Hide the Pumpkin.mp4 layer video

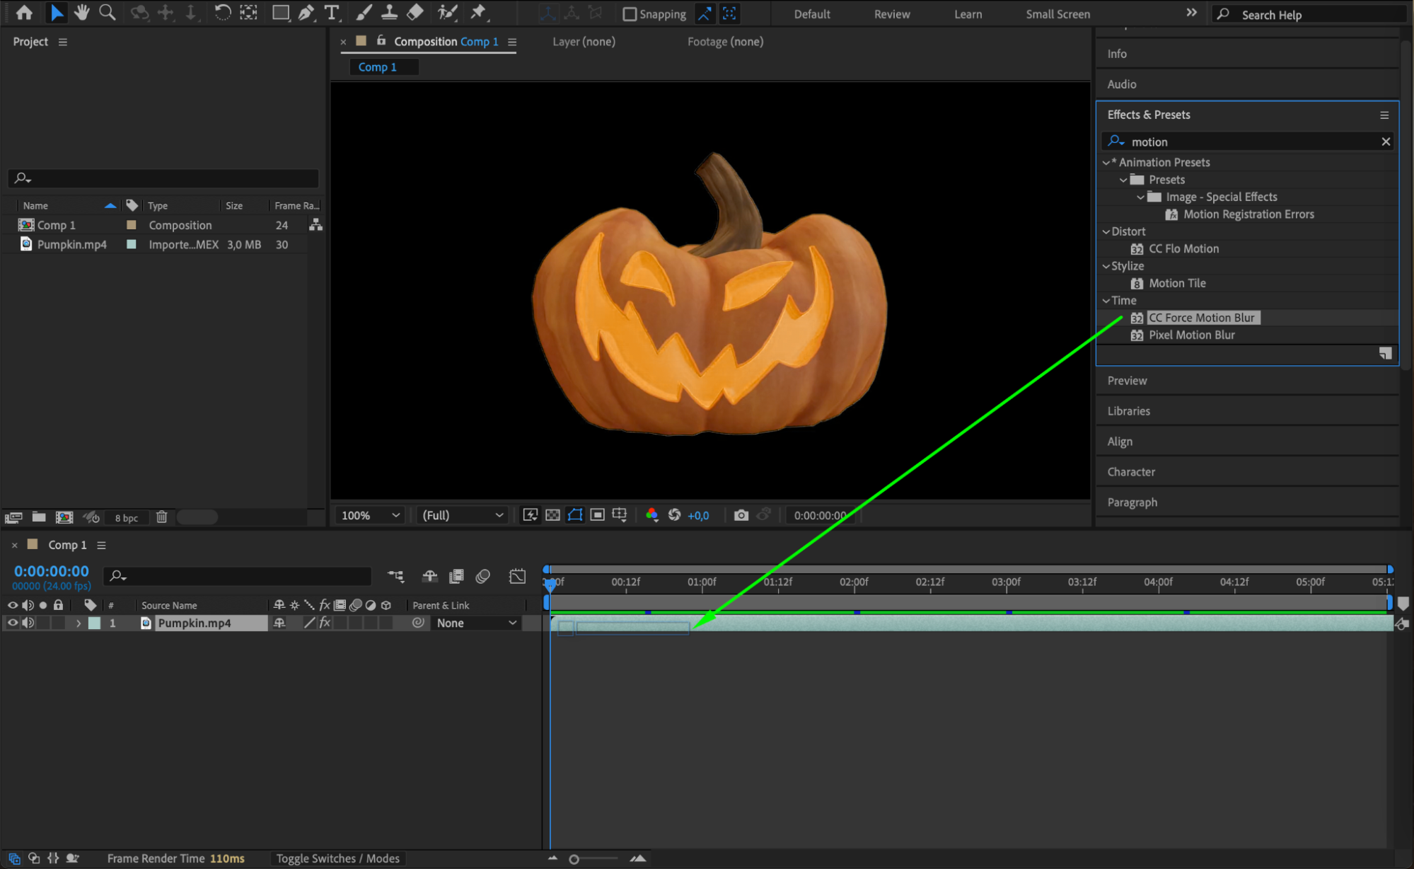pyautogui.click(x=13, y=623)
